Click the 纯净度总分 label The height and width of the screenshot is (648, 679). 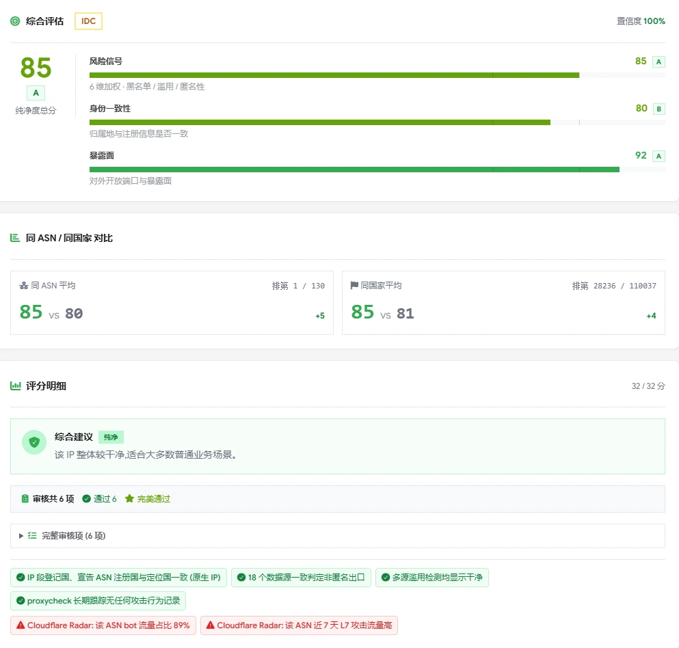click(x=36, y=111)
